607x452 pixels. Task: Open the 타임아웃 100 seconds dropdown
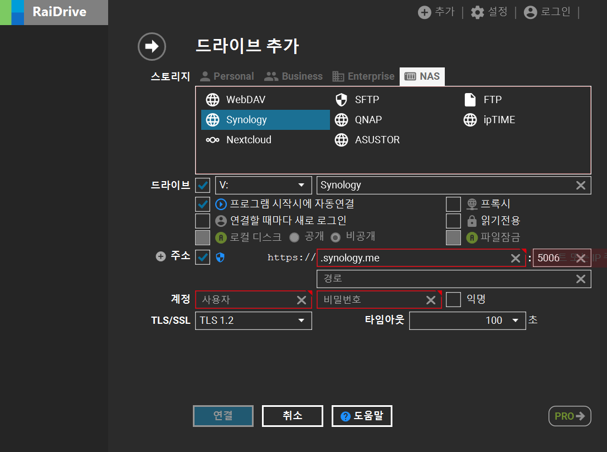point(467,320)
